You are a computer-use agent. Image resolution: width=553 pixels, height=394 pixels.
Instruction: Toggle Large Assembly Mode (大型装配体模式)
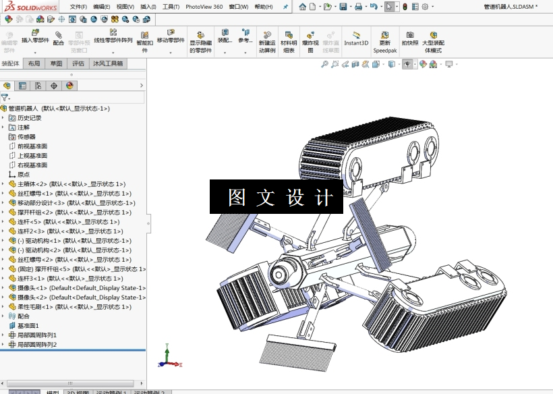[433, 43]
